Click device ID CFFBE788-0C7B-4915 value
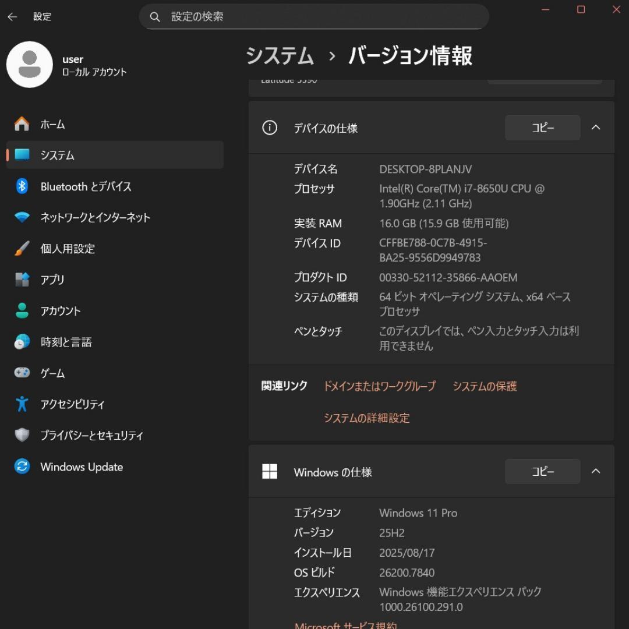 (433, 250)
